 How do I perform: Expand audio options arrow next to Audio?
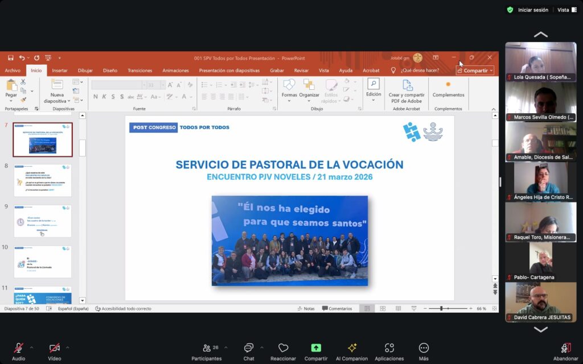(x=31, y=347)
